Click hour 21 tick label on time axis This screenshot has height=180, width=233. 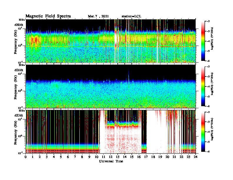click(174, 157)
